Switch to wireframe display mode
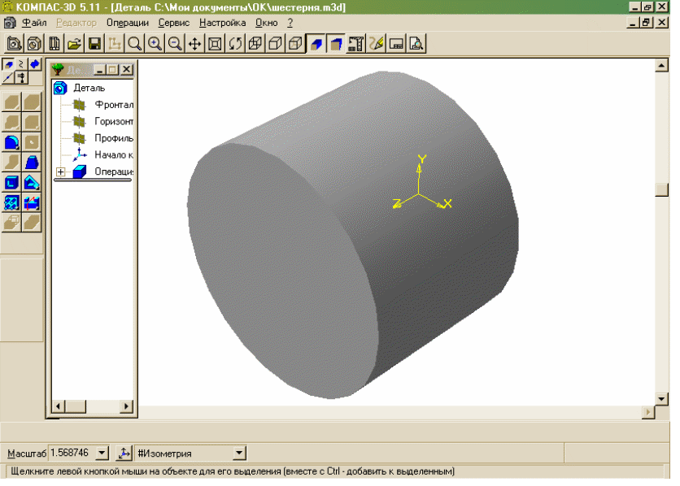680x486 pixels. click(x=255, y=44)
